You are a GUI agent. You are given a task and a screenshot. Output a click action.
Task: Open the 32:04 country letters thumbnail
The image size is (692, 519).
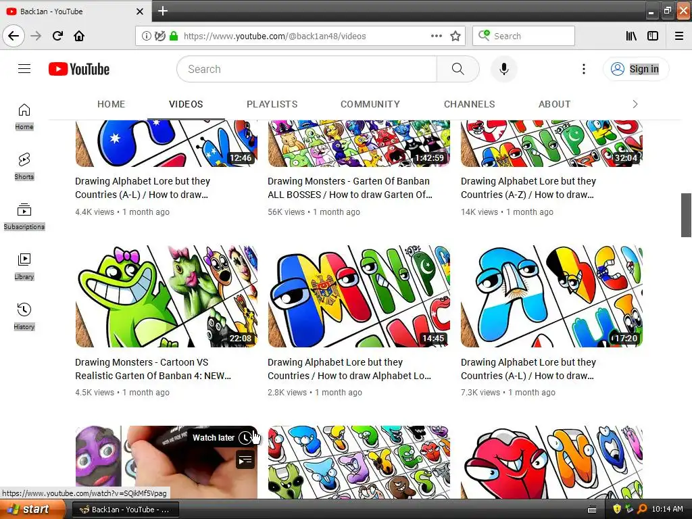[551, 143]
